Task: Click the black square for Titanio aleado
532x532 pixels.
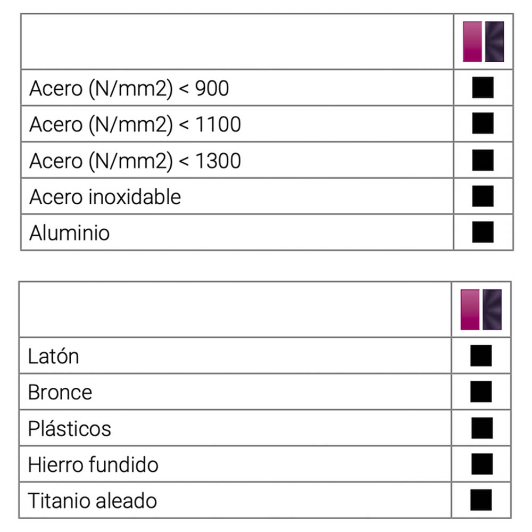Action: coord(480,500)
